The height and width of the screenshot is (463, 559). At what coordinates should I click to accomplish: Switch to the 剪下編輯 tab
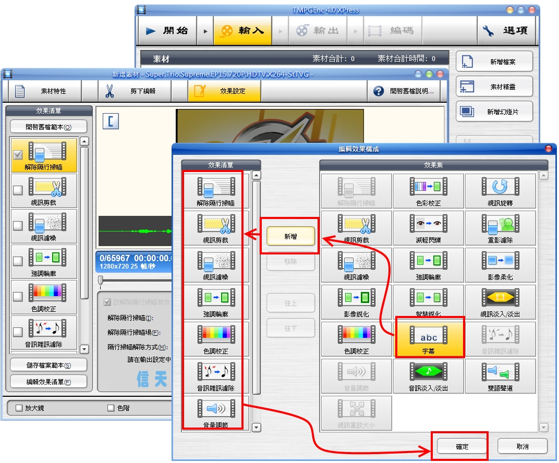click(x=135, y=91)
